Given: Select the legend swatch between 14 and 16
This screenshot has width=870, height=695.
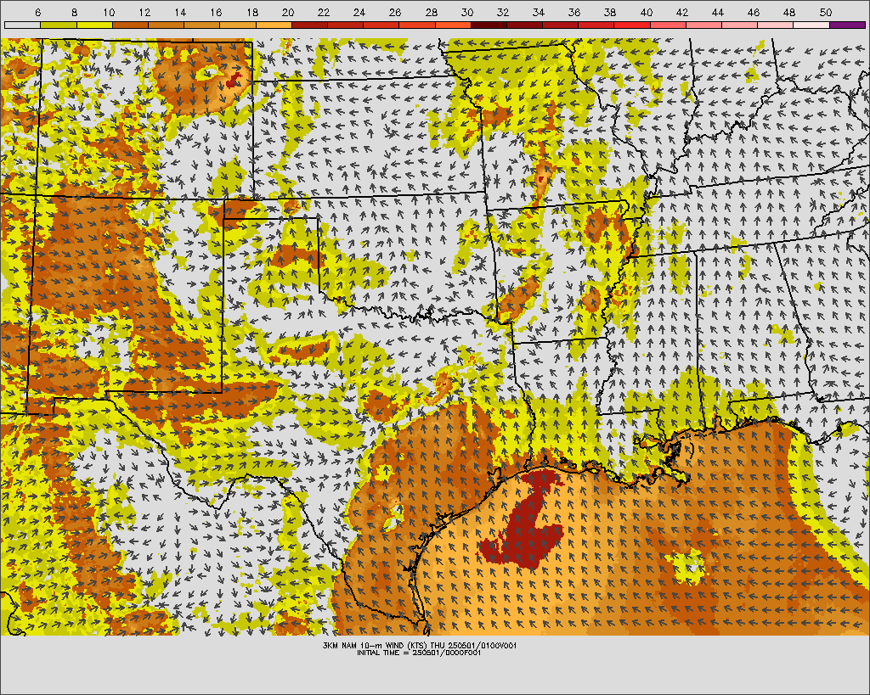Looking at the screenshot, I should coord(202,25).
